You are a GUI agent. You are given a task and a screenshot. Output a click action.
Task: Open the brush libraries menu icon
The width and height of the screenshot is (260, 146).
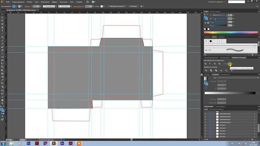click(206, 55)
